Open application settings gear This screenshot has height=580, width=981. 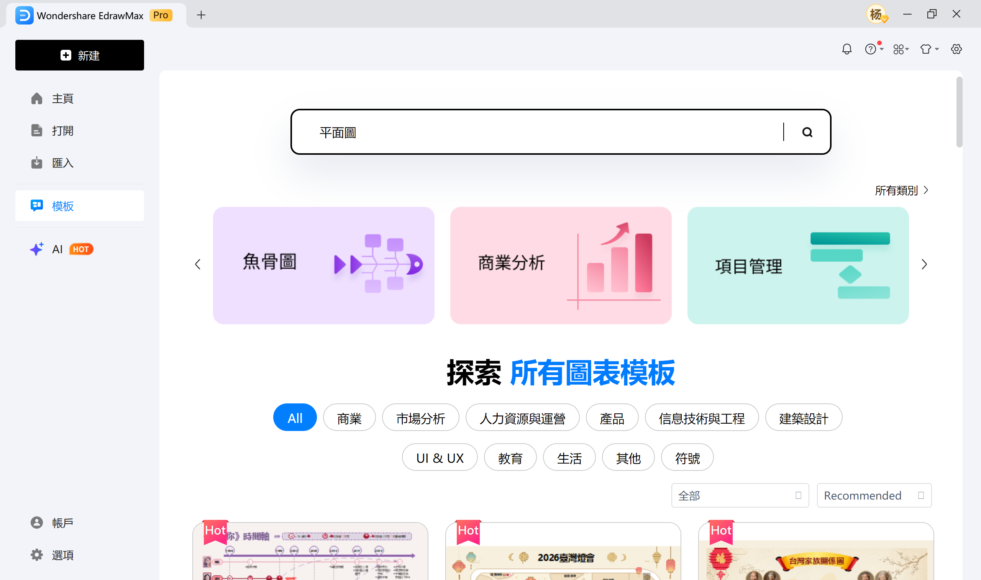point(956,49)
